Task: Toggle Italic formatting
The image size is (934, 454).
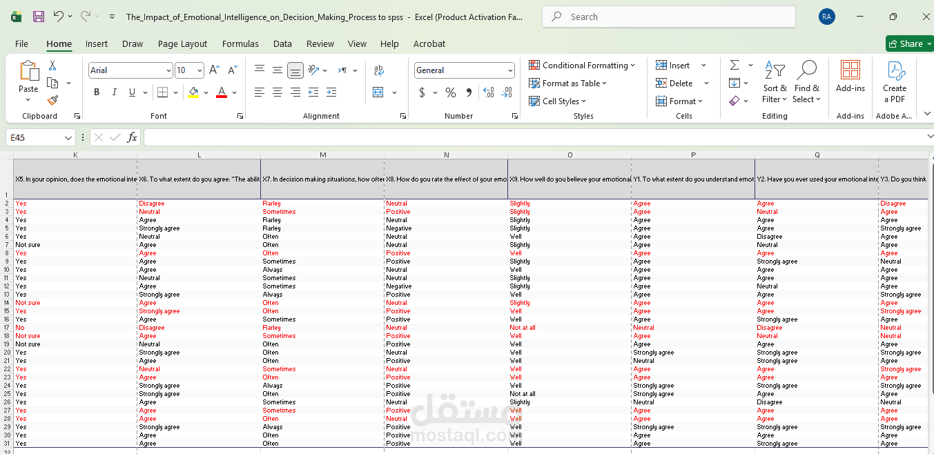Action: click(x=115, y=92)
